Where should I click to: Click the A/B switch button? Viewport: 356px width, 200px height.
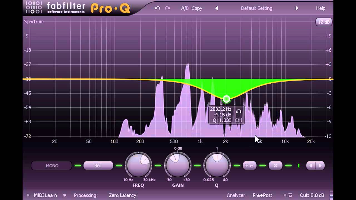click(185, 8)
